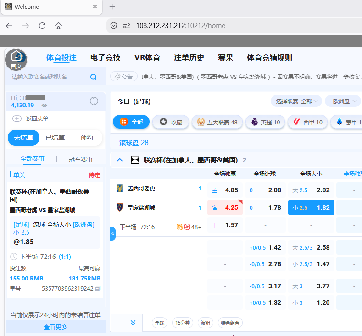Toggle balance visibility eye icon
The width and height of the screenshot is (362, 336).
click(45, 106)
